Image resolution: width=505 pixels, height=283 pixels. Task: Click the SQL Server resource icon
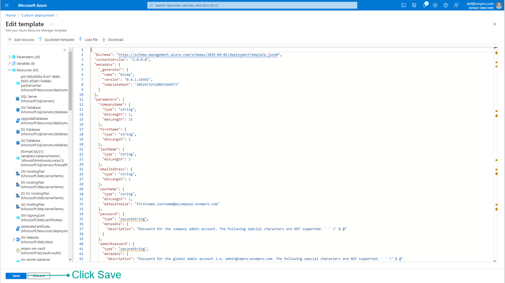18,99
